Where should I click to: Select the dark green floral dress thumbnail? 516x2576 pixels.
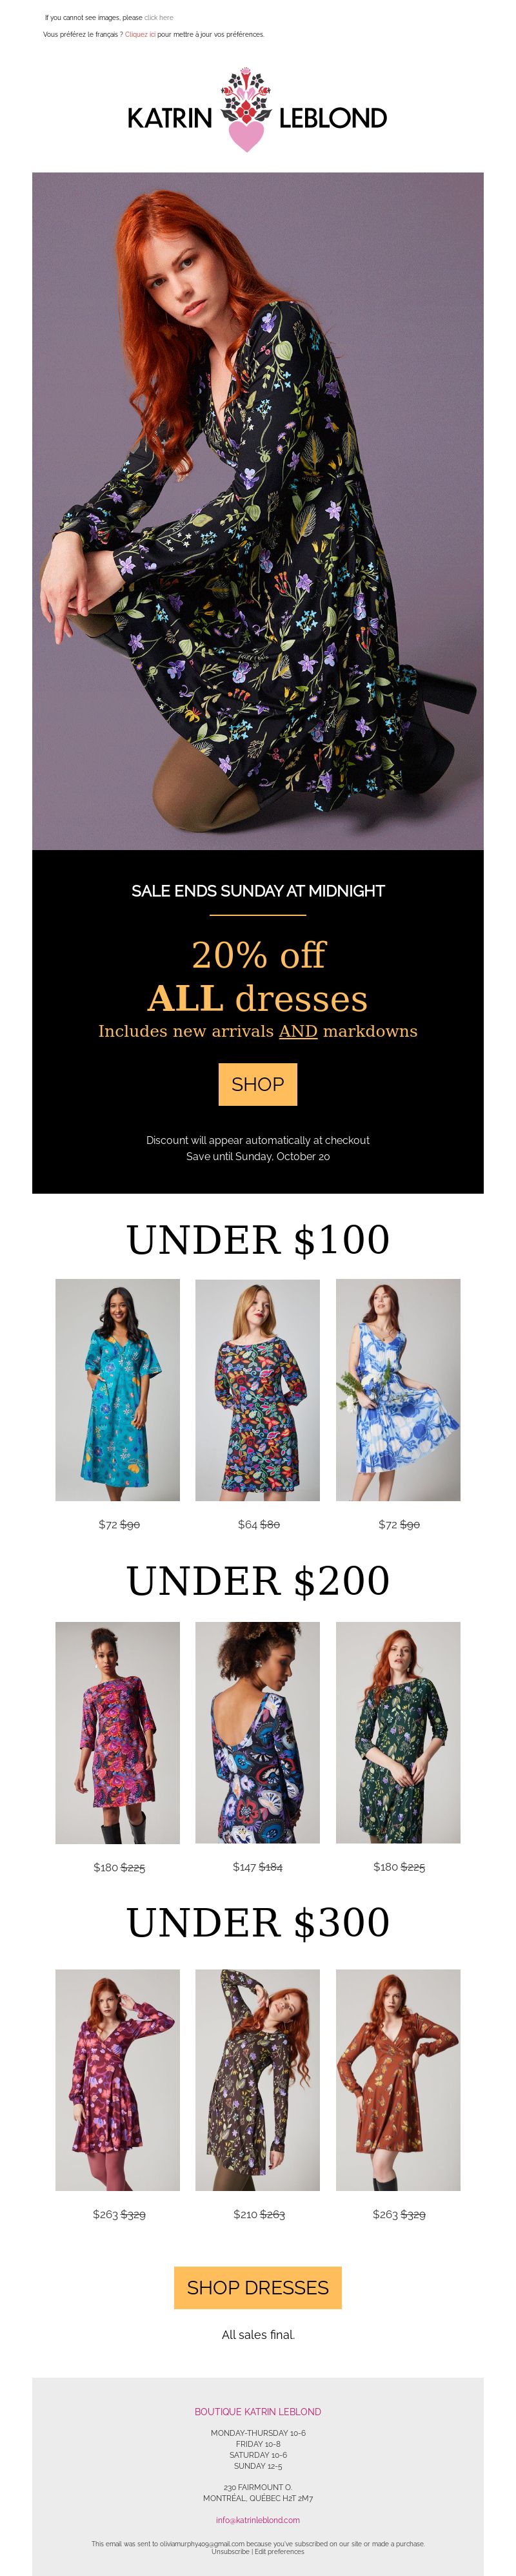398,1733
